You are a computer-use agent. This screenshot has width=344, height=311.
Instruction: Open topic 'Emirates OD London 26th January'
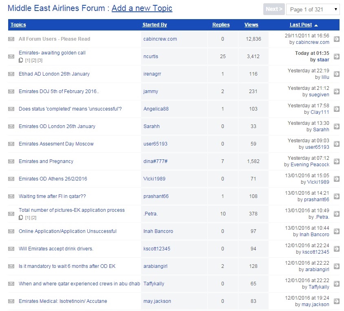[57, 126]
